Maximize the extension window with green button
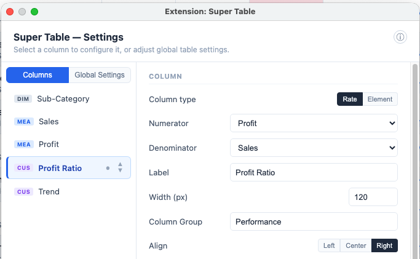 click(34, 12)
